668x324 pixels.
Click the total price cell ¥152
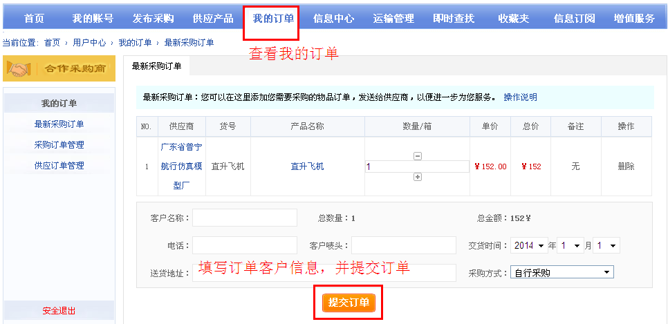tap(531, 166)
